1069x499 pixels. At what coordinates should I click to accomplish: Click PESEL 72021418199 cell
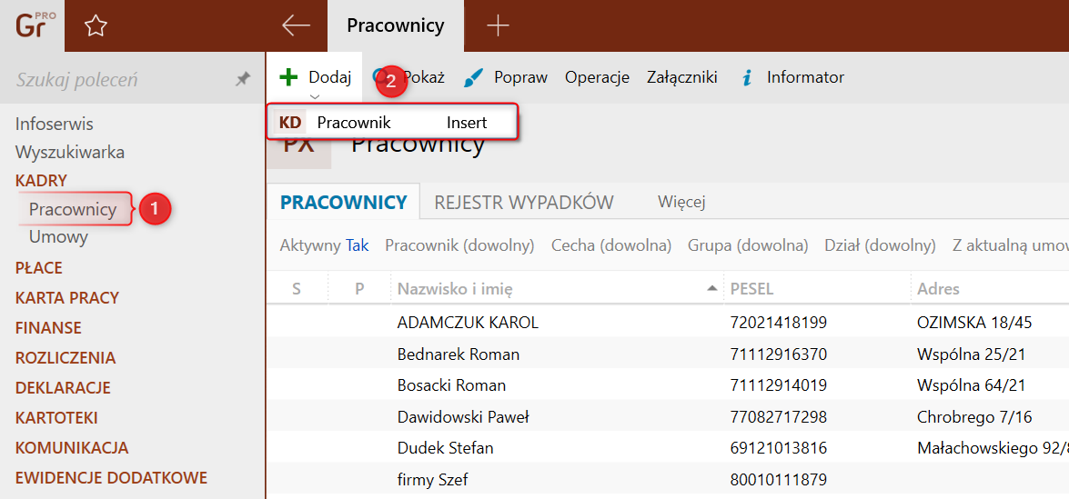click(778, 323)
